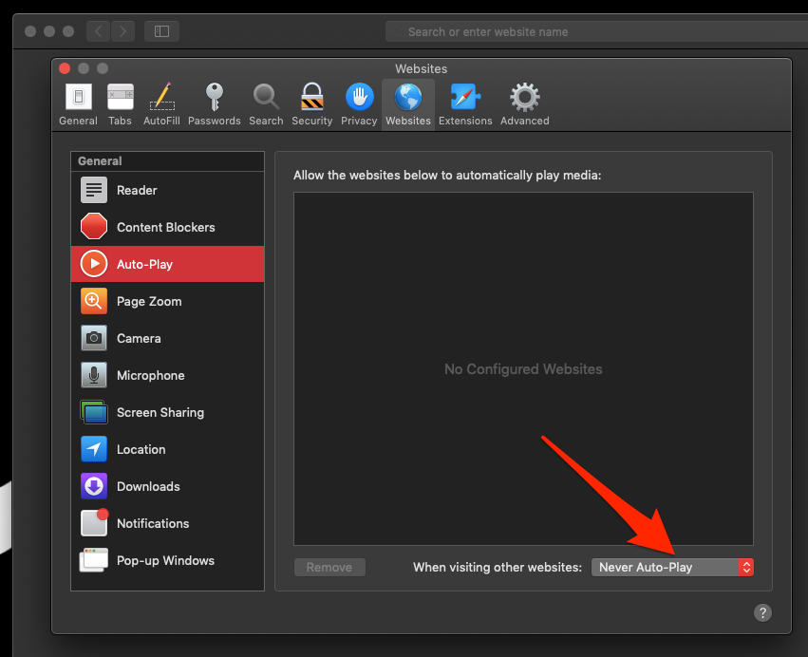Image resolution: width=808 pixels, height=657 pixels.
Task: Switch to Search preferences
Action: pos(266,104)
